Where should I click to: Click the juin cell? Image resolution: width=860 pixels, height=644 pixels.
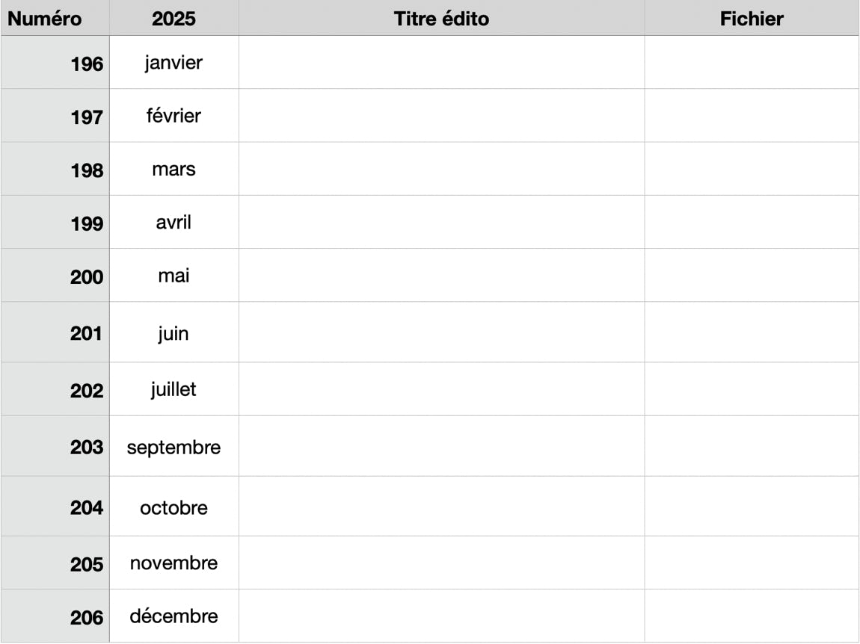[x=173, y=332]
